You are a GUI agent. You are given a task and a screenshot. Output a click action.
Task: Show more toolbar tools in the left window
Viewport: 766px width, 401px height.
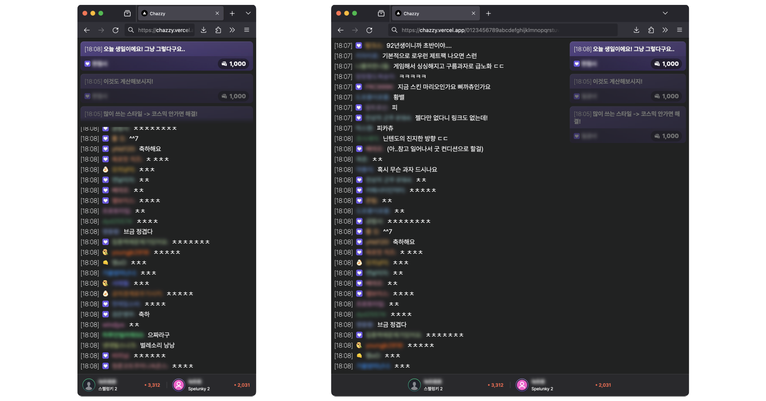pyautogui.click(x=232, y=30)
